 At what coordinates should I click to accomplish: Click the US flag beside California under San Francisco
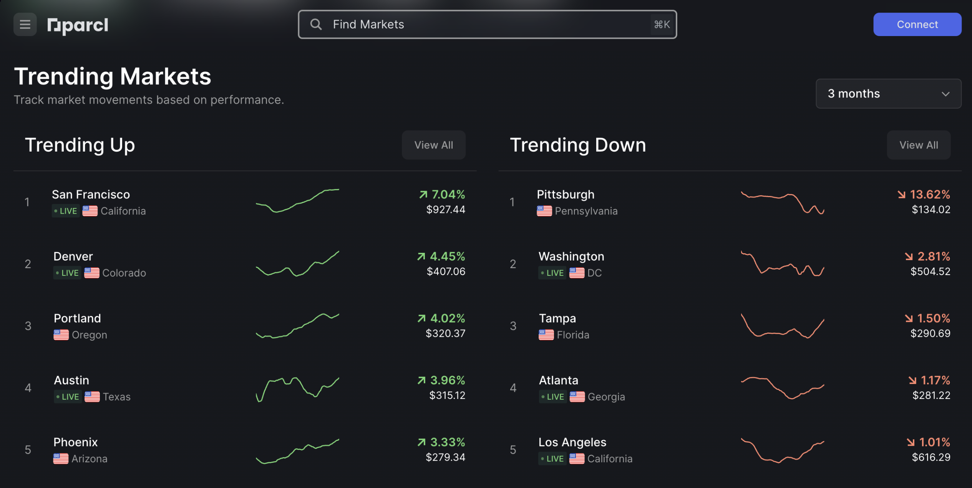[x=90, y=211]
